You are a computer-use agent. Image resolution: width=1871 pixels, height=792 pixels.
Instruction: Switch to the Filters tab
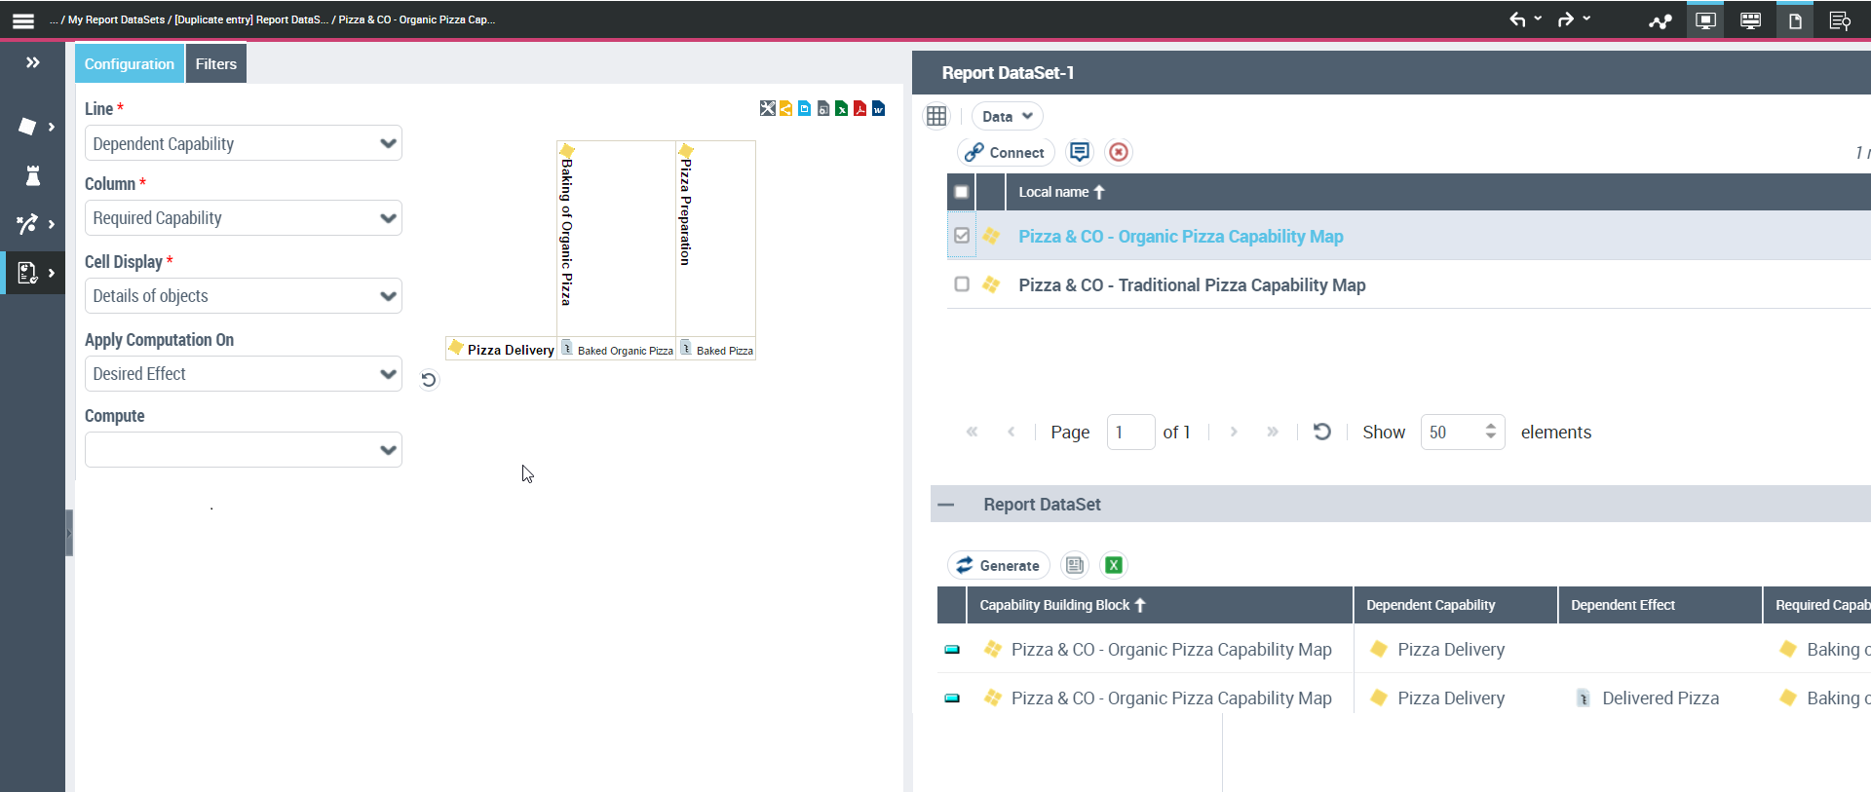click(215, 64)
